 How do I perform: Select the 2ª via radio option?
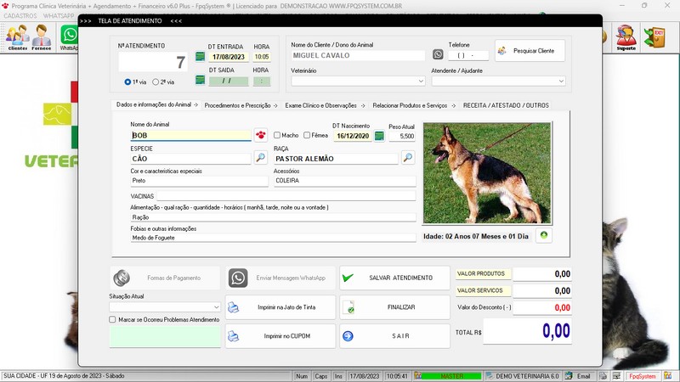156,82
